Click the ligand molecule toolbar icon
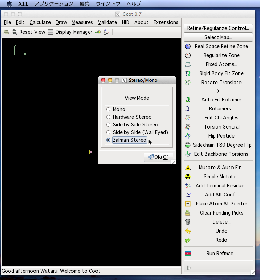The image size is (260, 280). [x=106, y=32]
